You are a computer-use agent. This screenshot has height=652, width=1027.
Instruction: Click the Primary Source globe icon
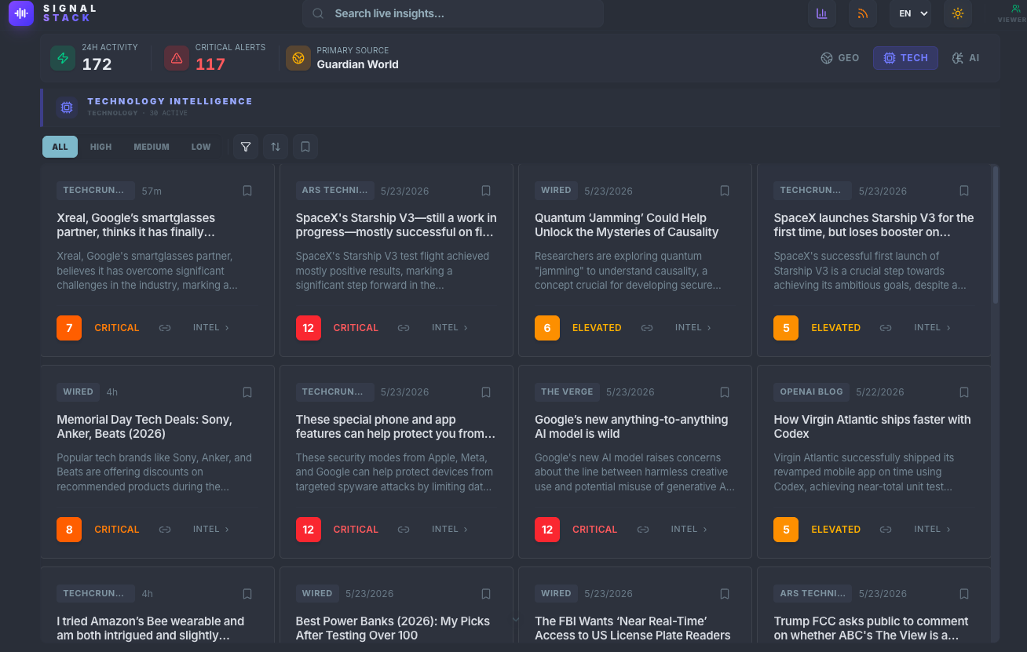[298, 58]
